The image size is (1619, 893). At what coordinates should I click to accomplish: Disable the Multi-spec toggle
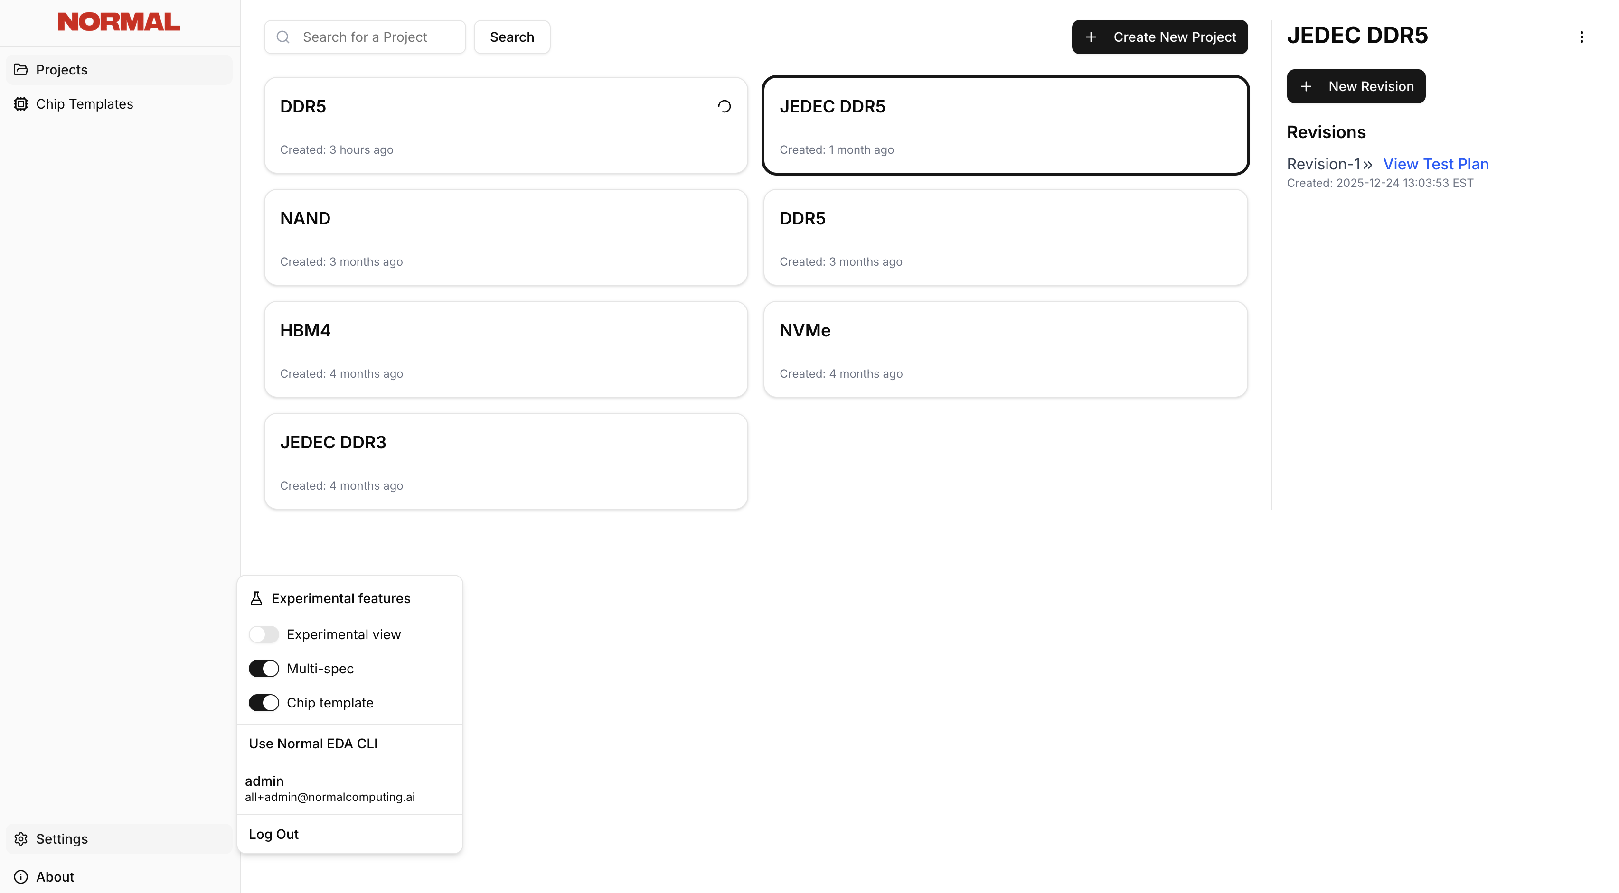[x=264, y=668]
